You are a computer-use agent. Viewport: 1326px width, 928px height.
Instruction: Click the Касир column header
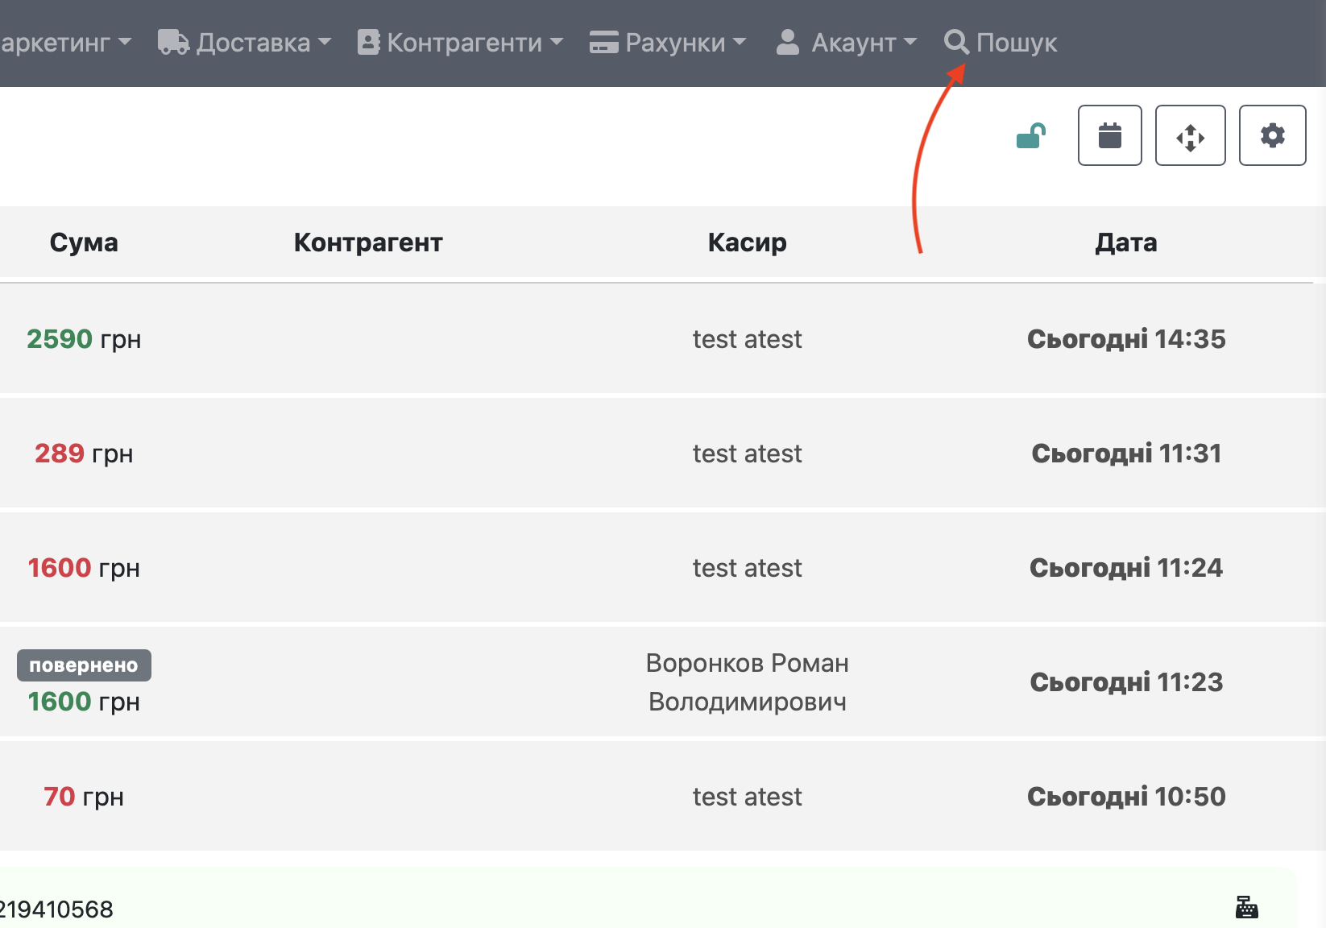747,242
